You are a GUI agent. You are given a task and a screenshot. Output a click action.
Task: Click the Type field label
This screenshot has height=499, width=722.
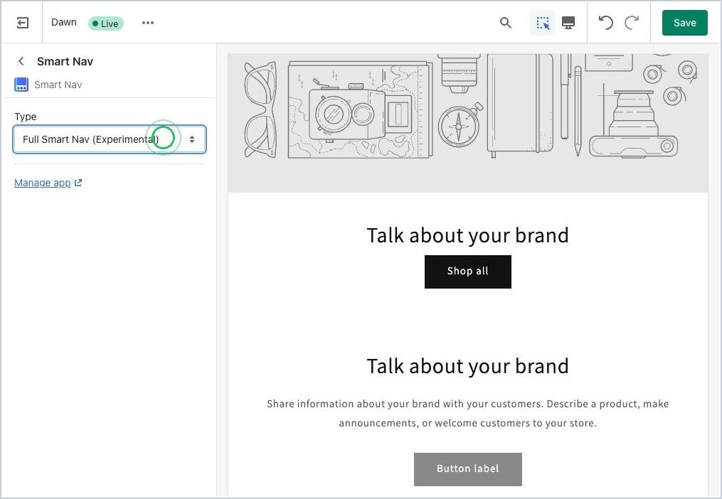pyautogui.click(x=26, y=117)
